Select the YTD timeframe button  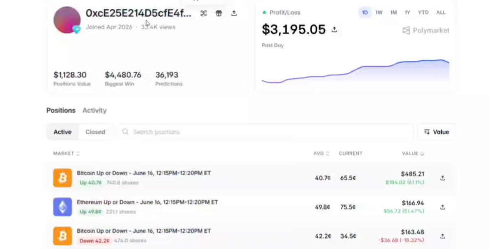click(423, 13)
